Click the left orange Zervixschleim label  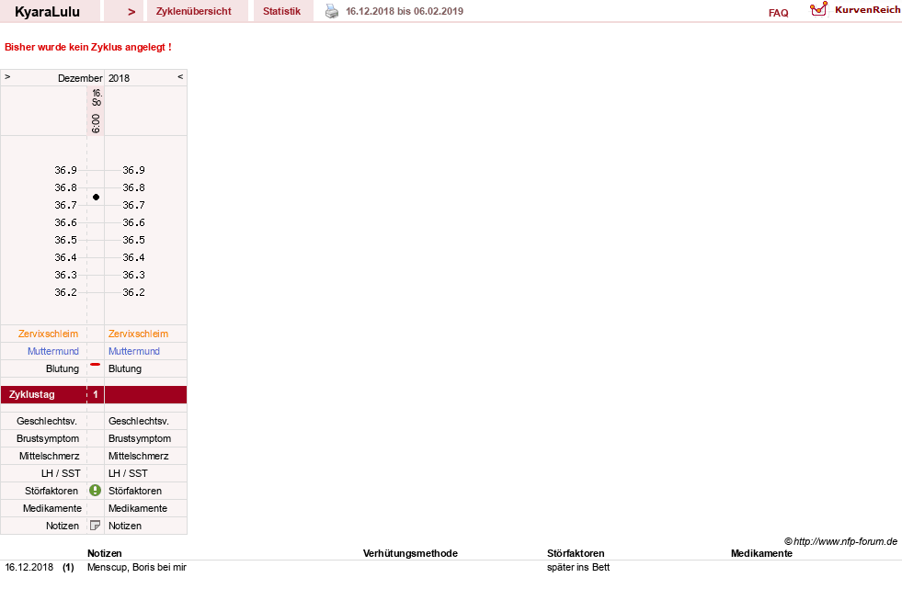tap(49, 334)
